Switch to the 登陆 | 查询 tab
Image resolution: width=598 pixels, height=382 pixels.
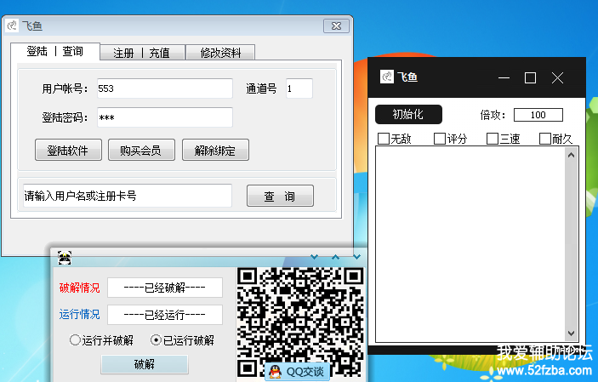(x=55, y=51)
